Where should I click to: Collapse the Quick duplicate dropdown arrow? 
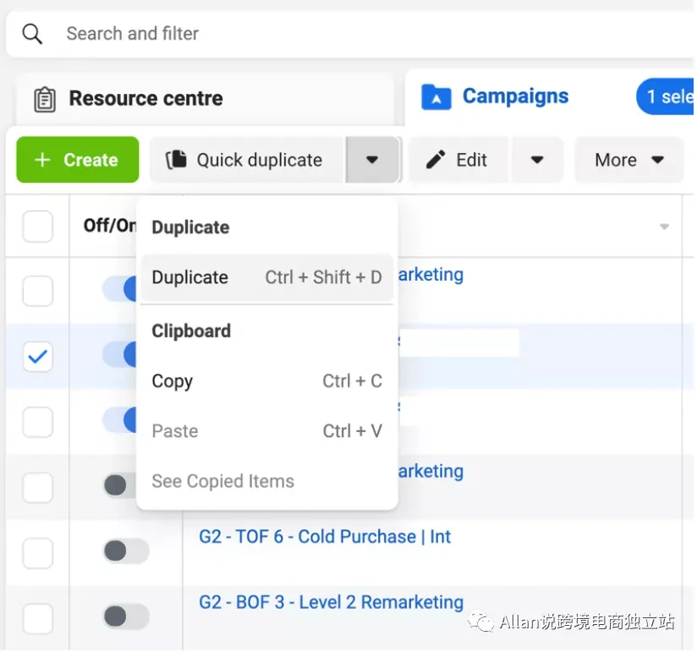[x=372, y=160]
